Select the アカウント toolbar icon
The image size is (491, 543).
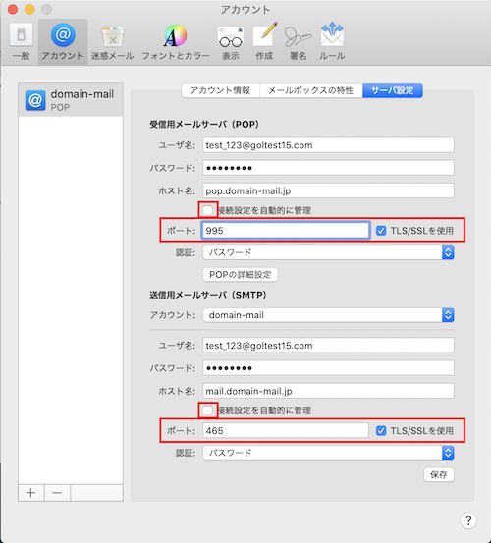point(63,41)
